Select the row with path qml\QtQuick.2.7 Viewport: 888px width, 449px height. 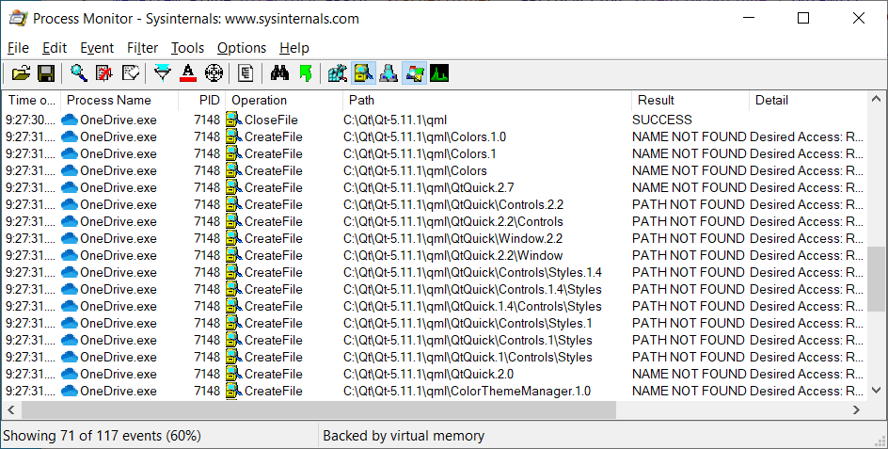[x=435, y=187]
